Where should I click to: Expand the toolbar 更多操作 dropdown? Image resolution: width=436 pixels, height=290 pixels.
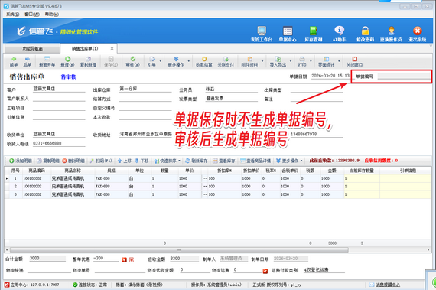pos(188,61)
